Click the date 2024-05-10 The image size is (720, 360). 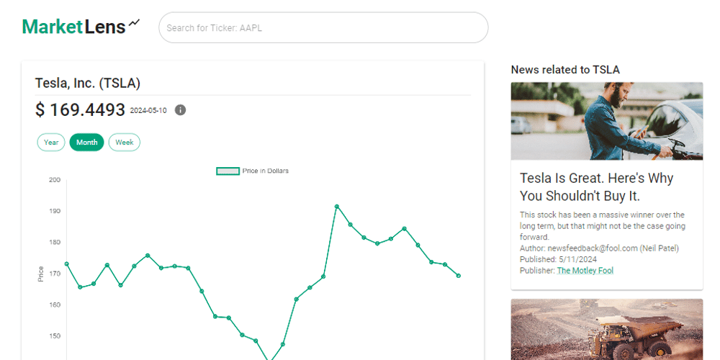[x=148, y=111]
